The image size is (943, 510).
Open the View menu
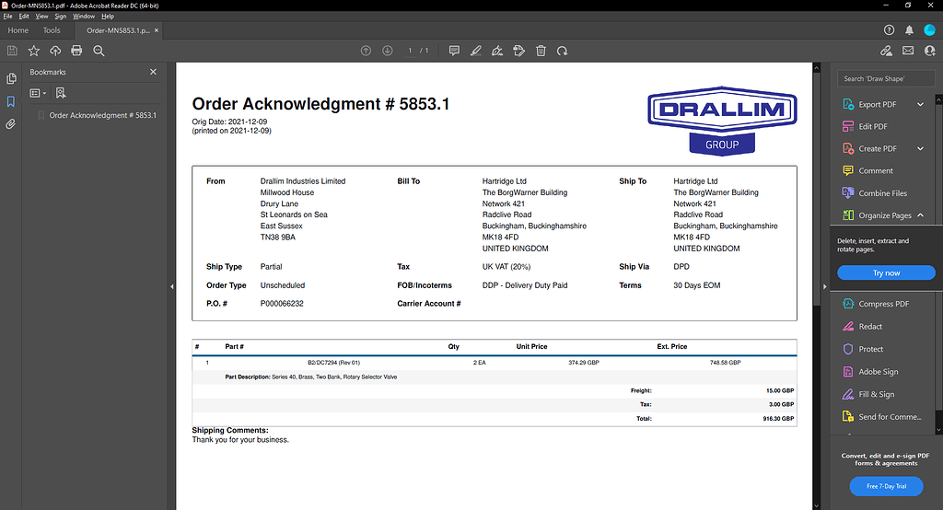tap(41, 17)
